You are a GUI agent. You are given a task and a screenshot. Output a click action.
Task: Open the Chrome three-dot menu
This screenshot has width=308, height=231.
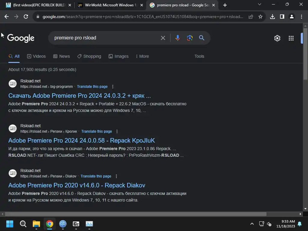(x=301, y=17)
